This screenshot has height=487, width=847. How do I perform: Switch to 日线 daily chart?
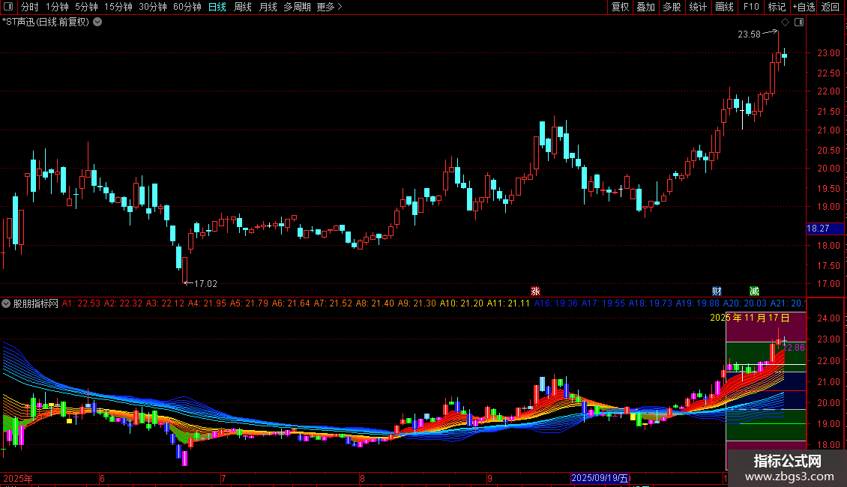click(217, 7)
